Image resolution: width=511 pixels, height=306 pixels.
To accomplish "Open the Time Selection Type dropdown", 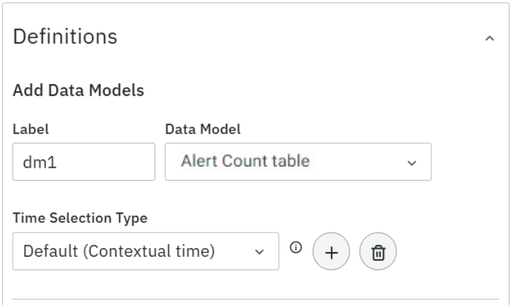I will pos(145,251).
